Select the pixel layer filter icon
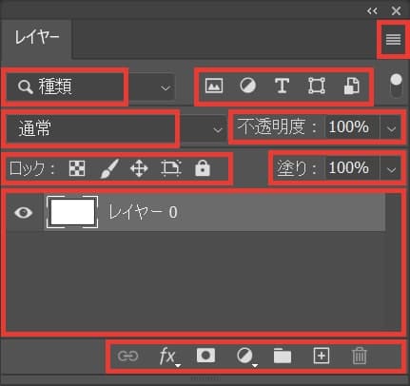410x386 pixels. click(214, 86)
